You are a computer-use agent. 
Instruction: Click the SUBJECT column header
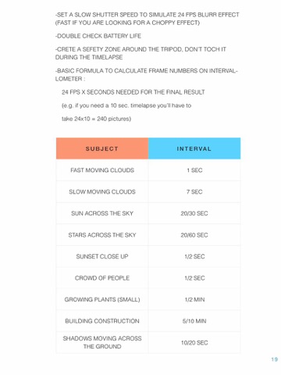[x=102, y=148]
